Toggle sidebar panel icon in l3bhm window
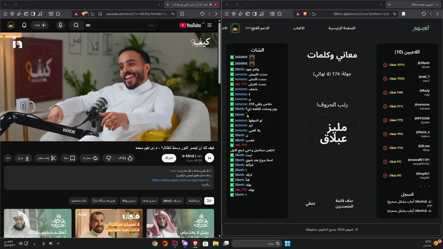Screen dimensions: 443x249 (x=254, y=14)
